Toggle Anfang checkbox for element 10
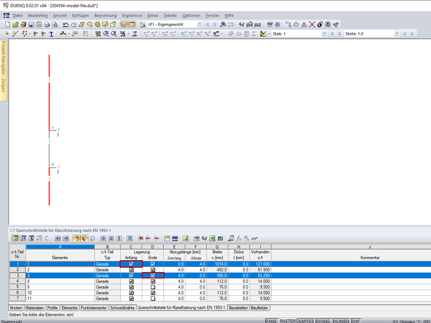The image size is (431, 323). point(131,293)
